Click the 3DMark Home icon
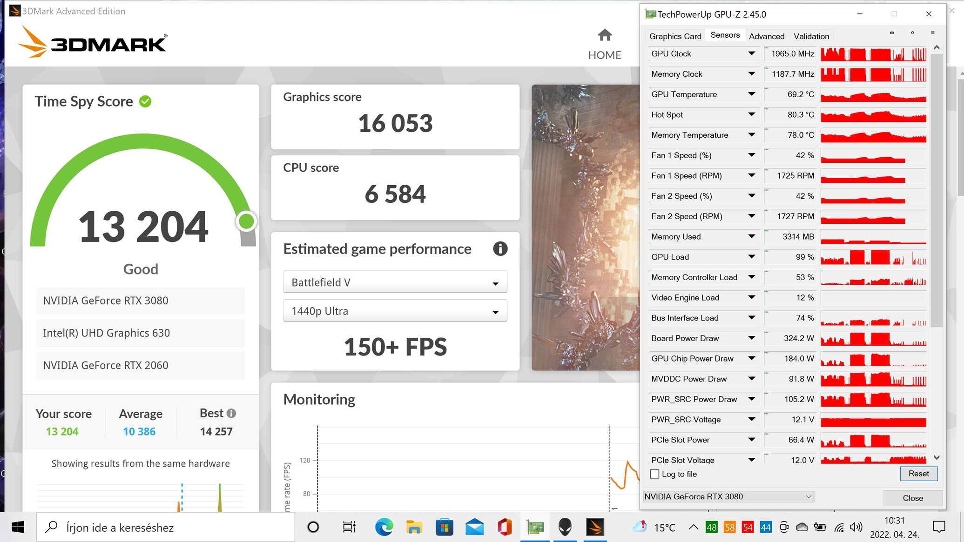The height and width of the screenshot is (542, 964). pyautogui.click(x=604, y=35)
